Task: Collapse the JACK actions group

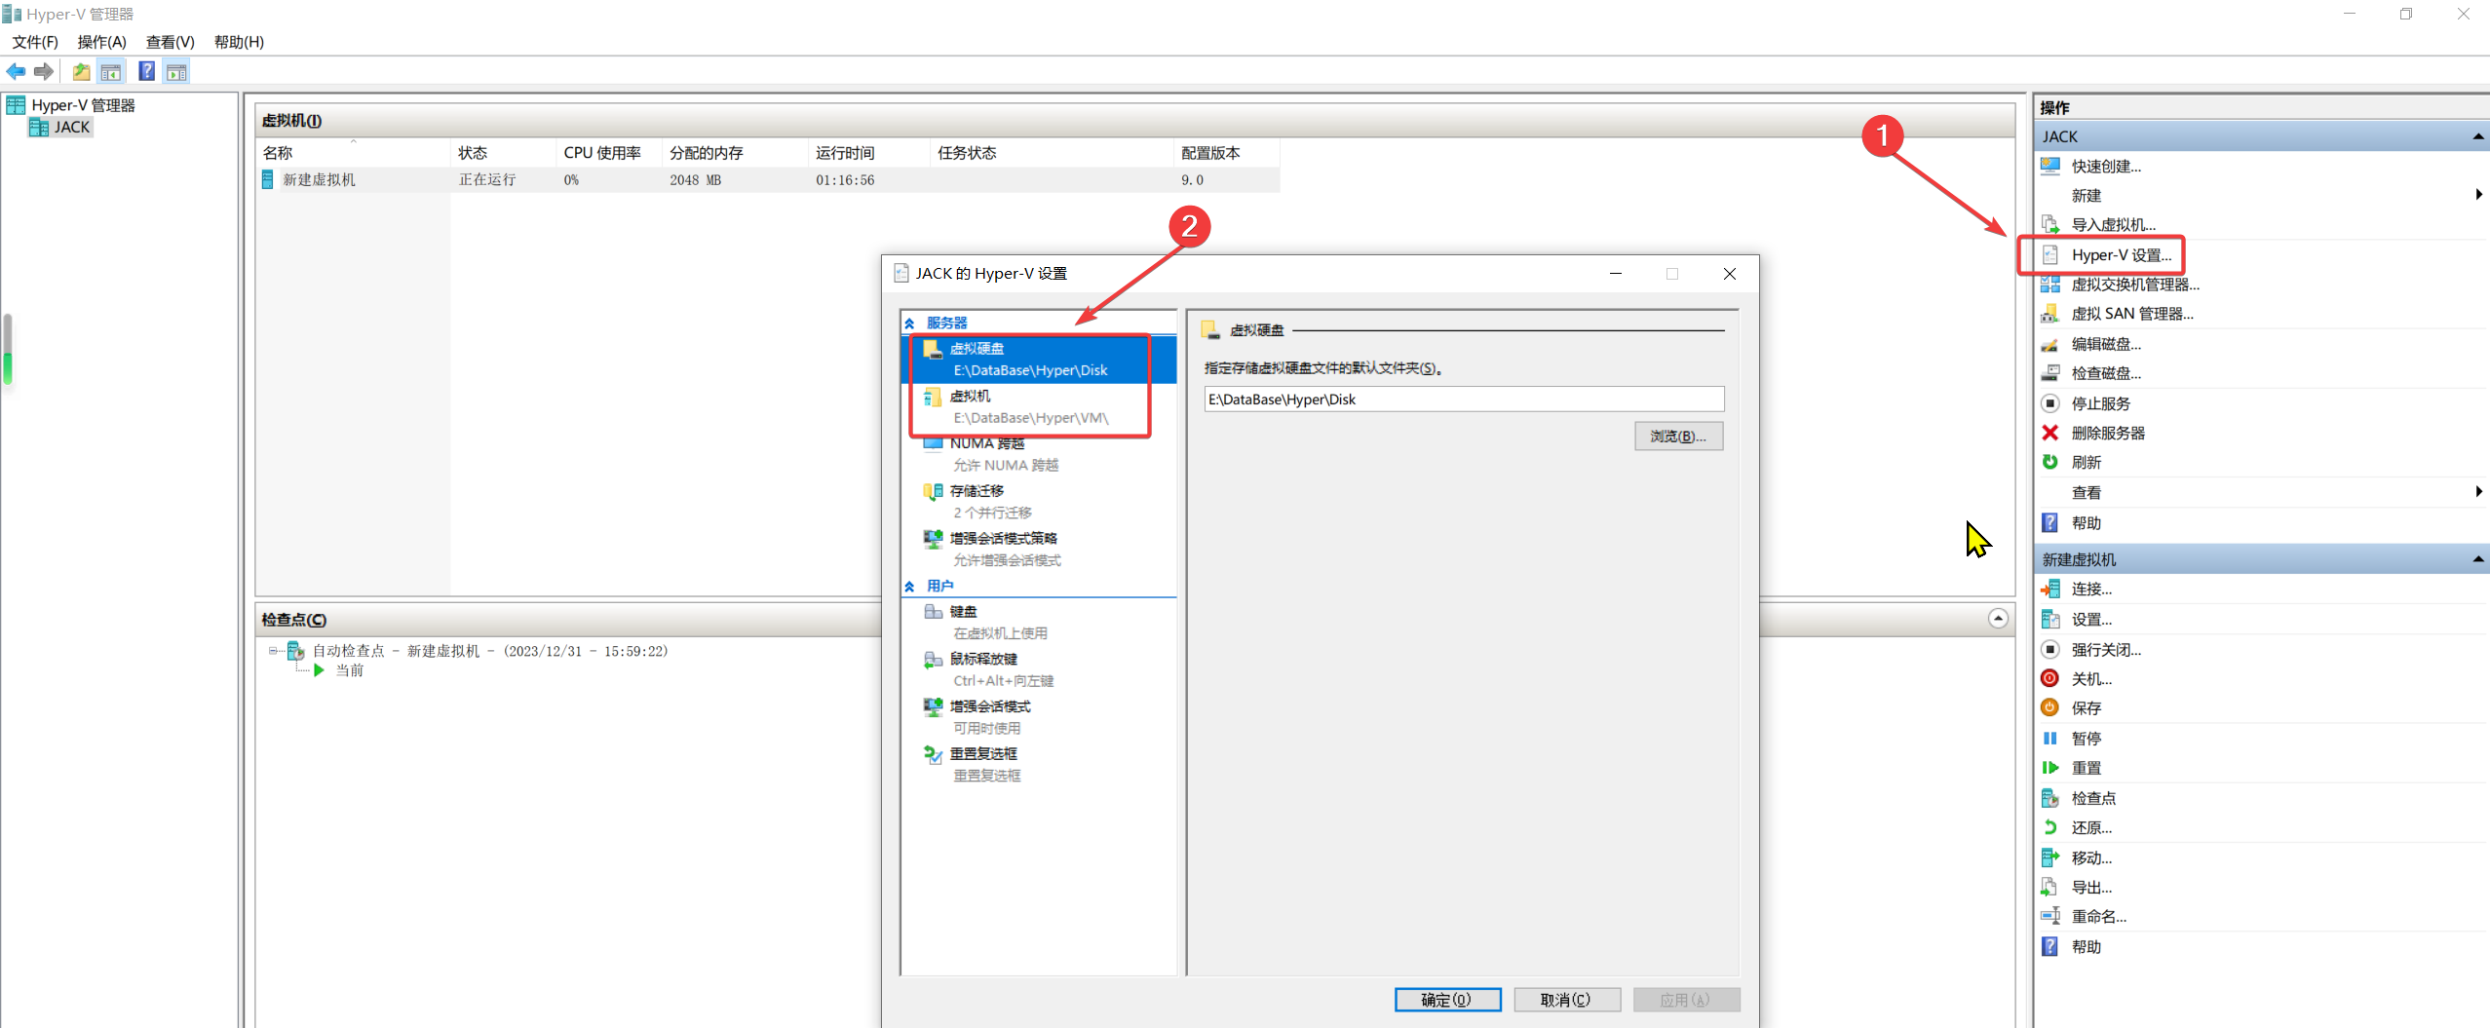Action: (x=2478, y=137)
